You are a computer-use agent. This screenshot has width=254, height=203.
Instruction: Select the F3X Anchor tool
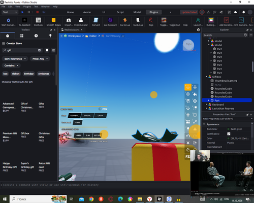188,108
